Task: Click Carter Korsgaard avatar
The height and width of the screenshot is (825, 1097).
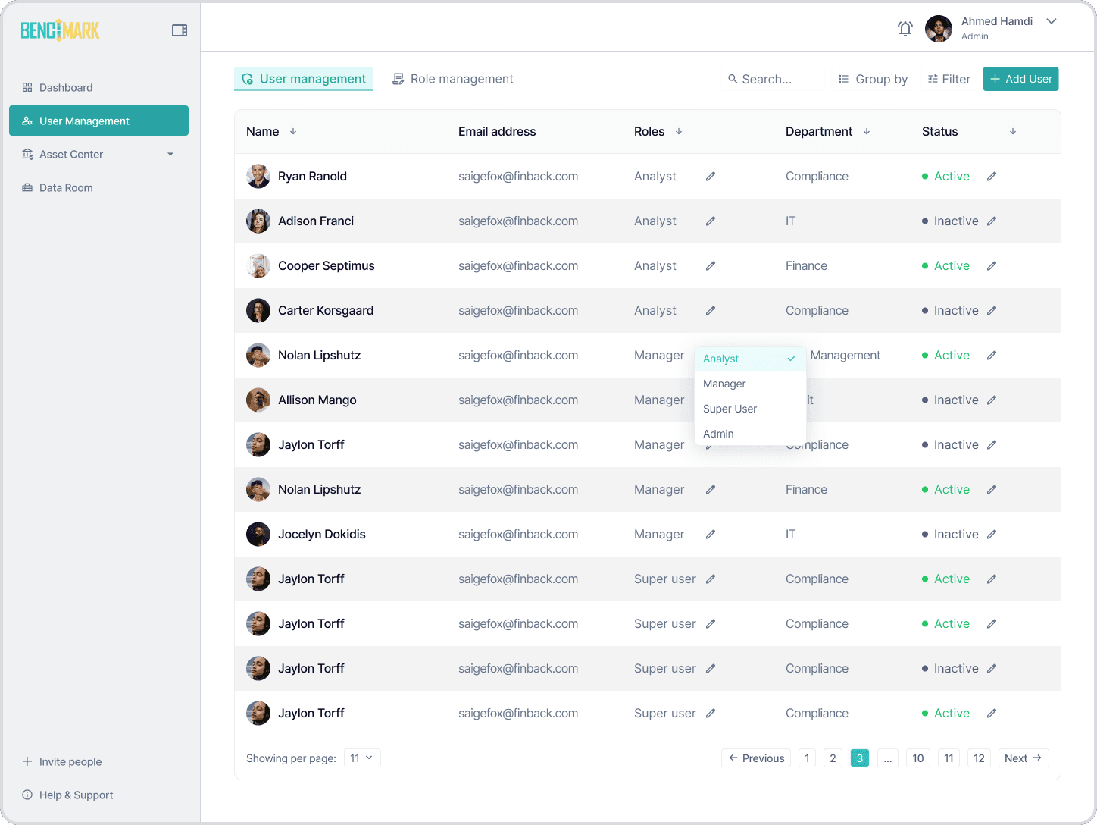Action: pos(258,310)
